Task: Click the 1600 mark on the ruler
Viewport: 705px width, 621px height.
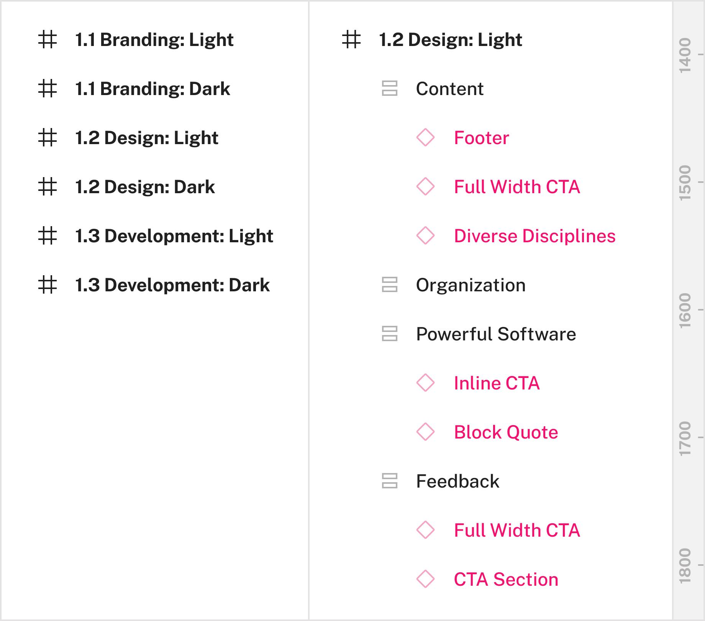Action: (685, 310)
